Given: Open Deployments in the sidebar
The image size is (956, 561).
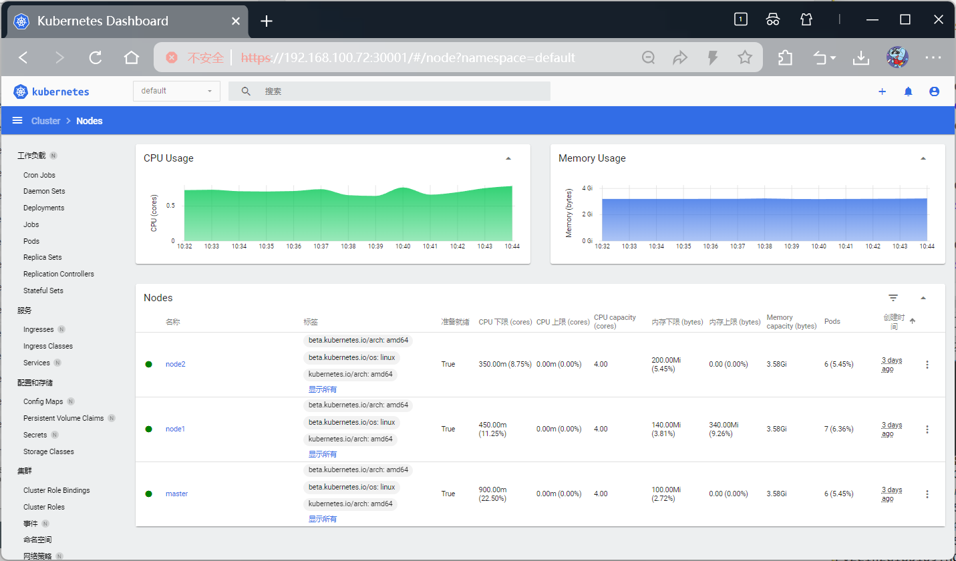Looking at the screenshot, I should (43, 208).
